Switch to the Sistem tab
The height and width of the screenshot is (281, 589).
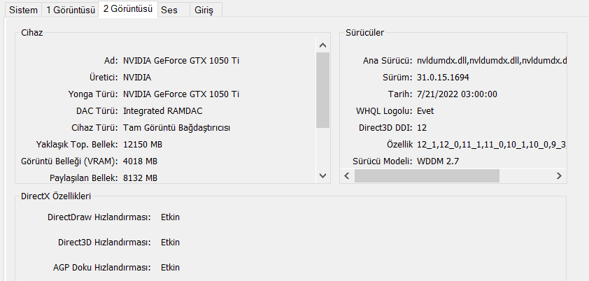tap(23, 10)
